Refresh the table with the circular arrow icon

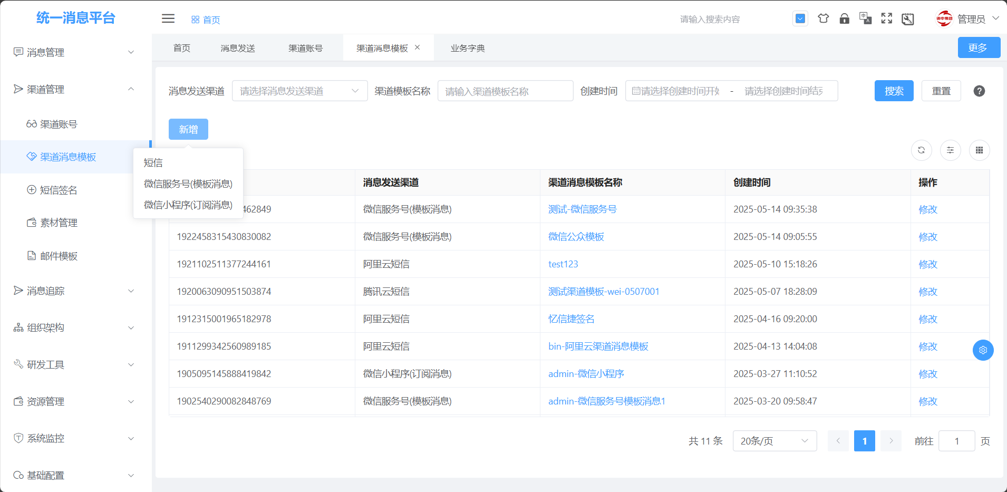(x=921, y=150)
